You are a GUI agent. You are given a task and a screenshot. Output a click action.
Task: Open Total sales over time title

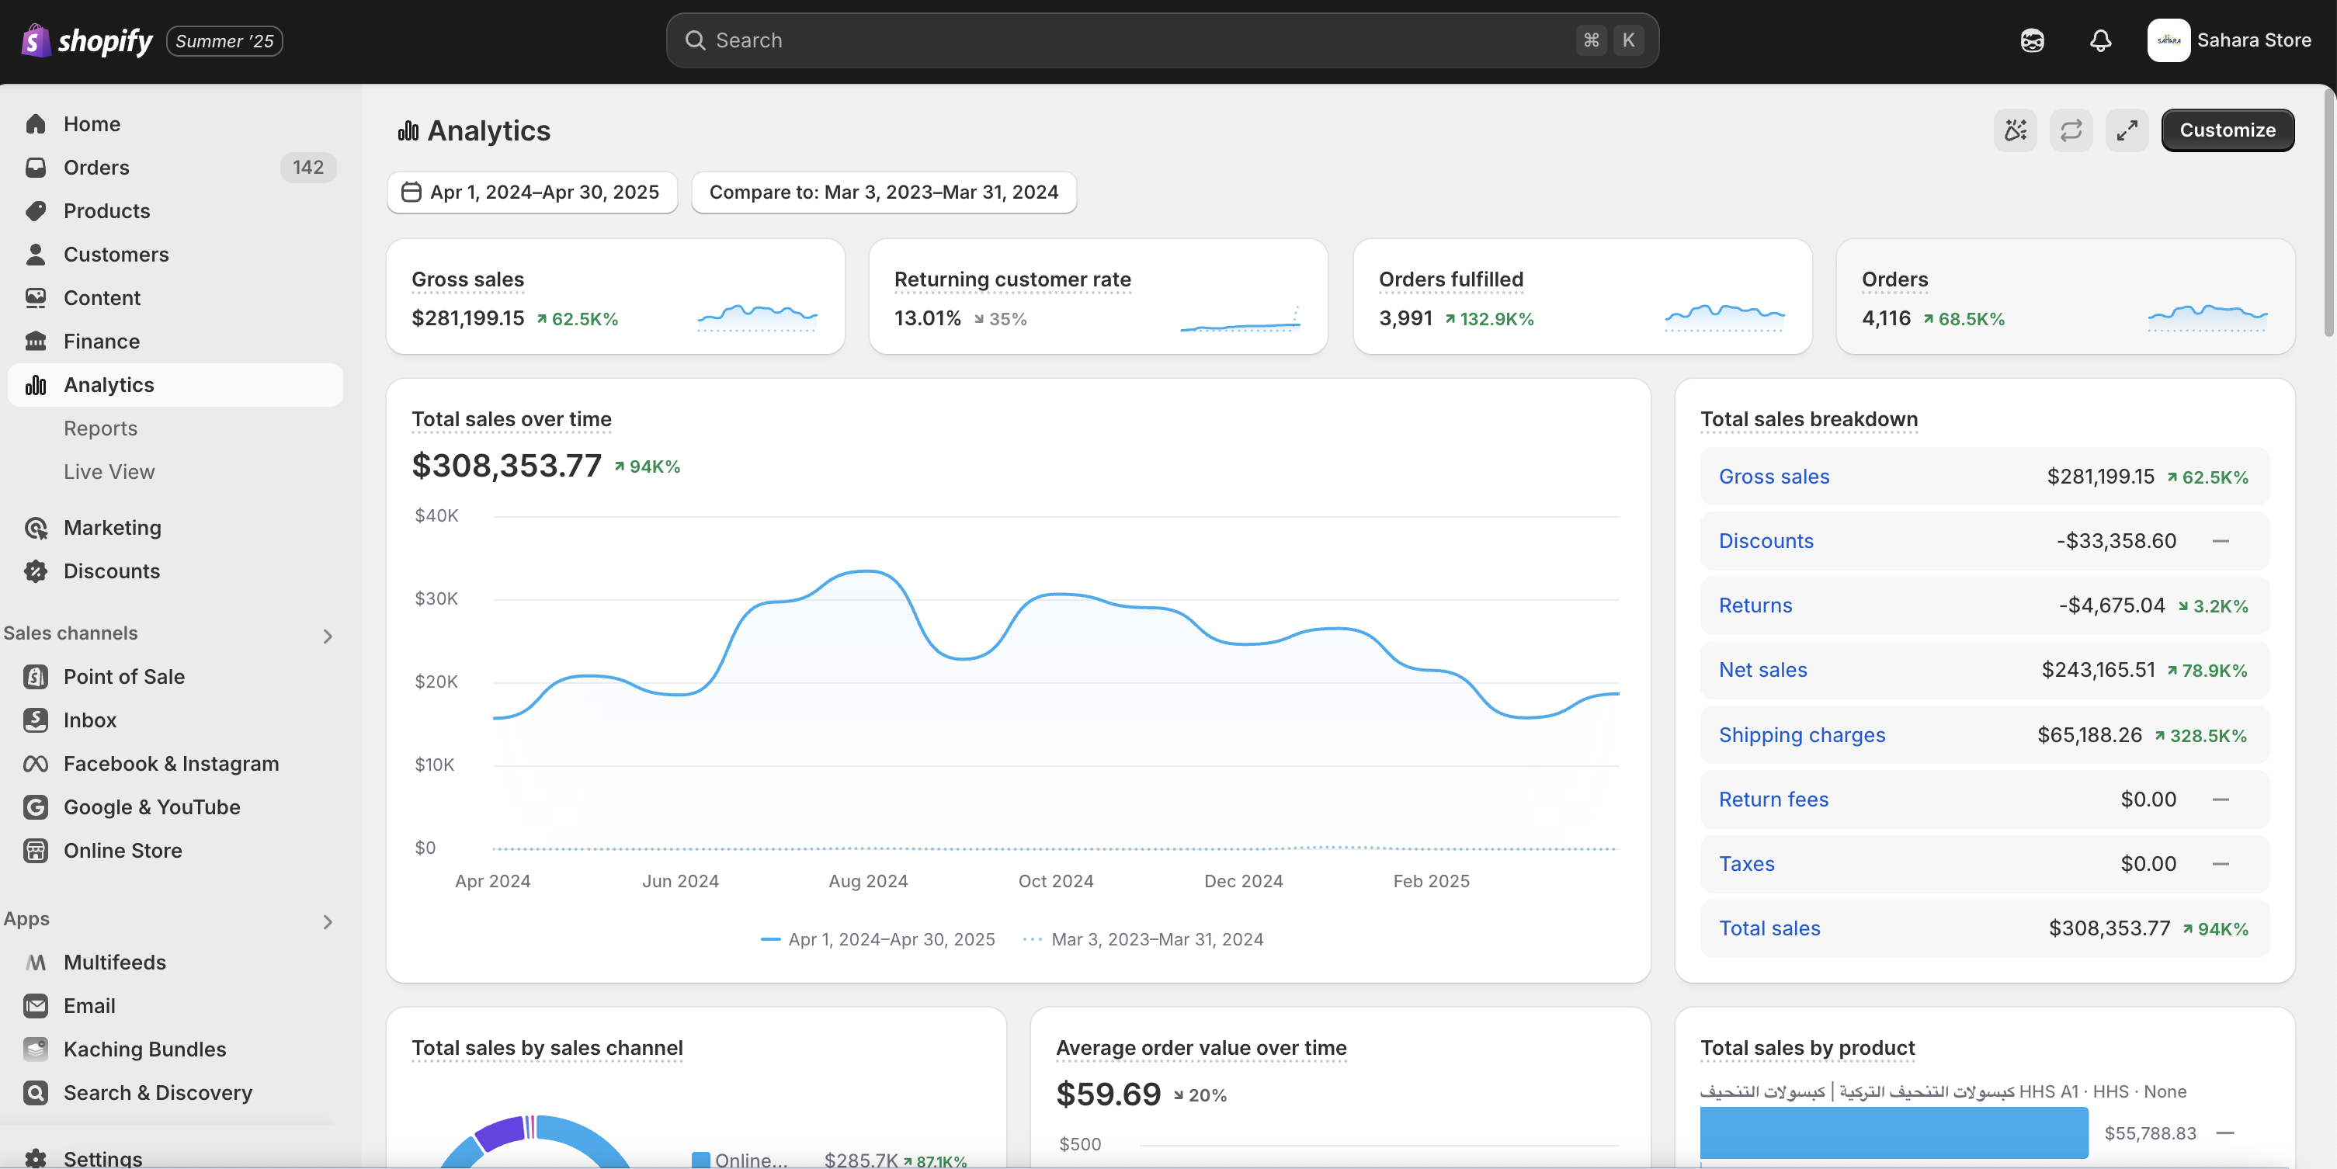[512, 420]
